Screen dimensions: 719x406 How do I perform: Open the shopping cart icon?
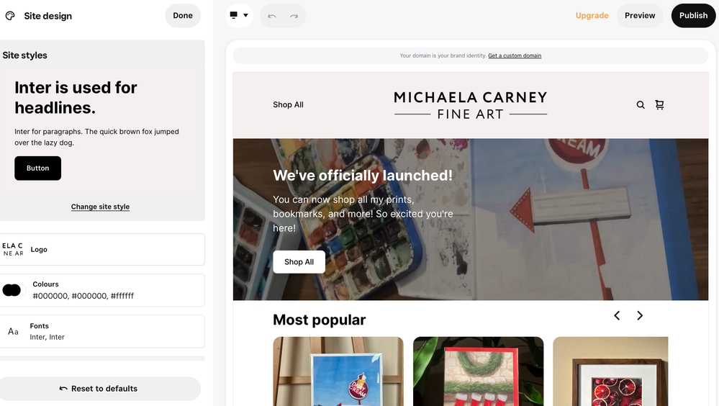point(659,104)
